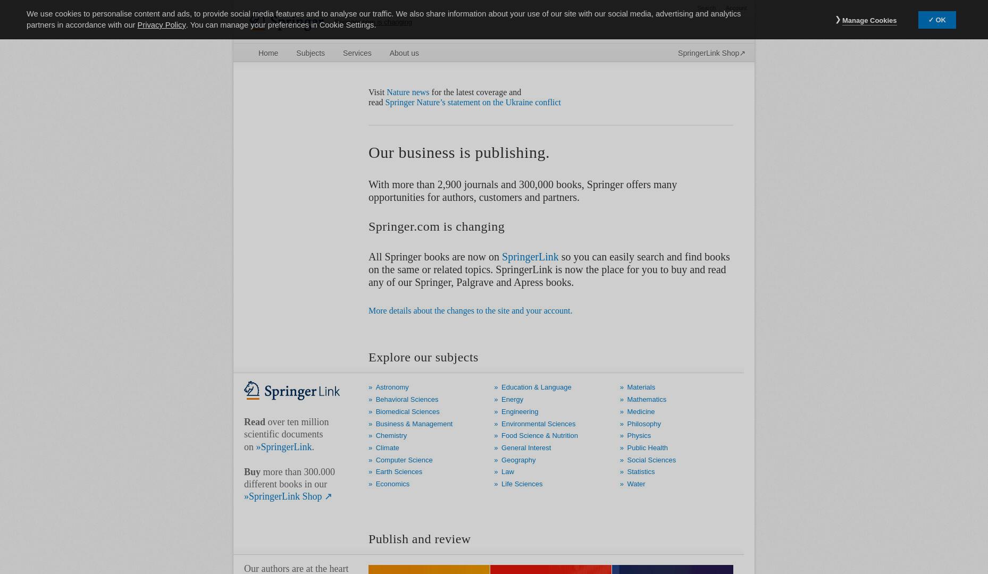Screen dimensions: 988x574
Task: Browse the Water subject
Action: [x=635, y=484]
